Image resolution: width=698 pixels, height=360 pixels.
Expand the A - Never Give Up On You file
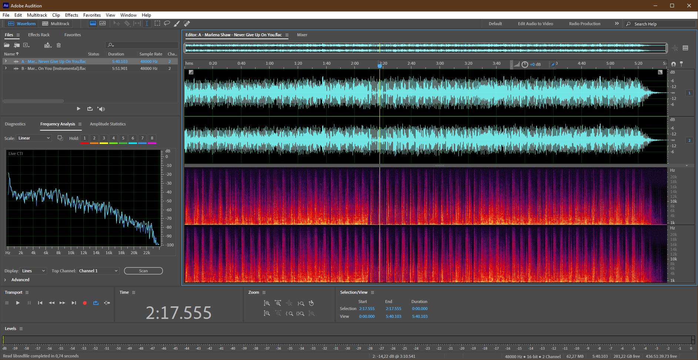coord(6,61)
